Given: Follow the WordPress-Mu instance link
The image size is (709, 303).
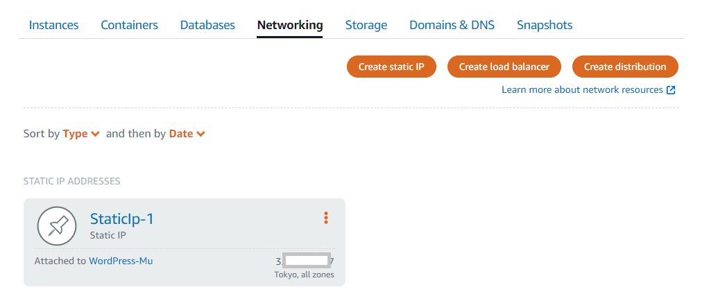Looking at the screenshot, I should pyautogui.click(x=121, y=261).
